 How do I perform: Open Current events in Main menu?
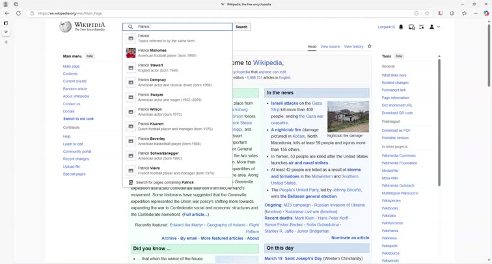(x=75, y=81)
